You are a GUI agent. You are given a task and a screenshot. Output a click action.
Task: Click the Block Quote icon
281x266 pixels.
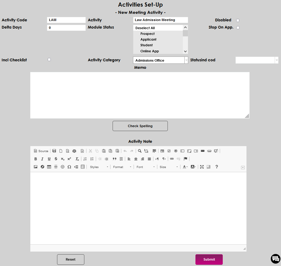(114, 159)
